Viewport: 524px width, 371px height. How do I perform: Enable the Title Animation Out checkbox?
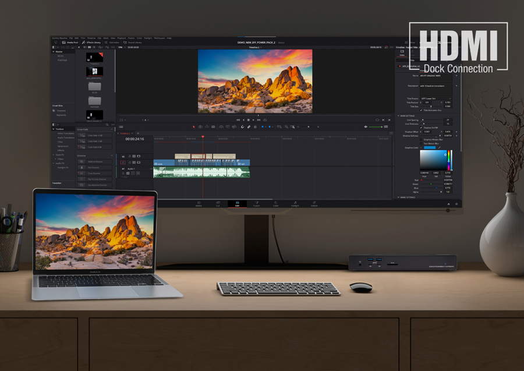421,110
